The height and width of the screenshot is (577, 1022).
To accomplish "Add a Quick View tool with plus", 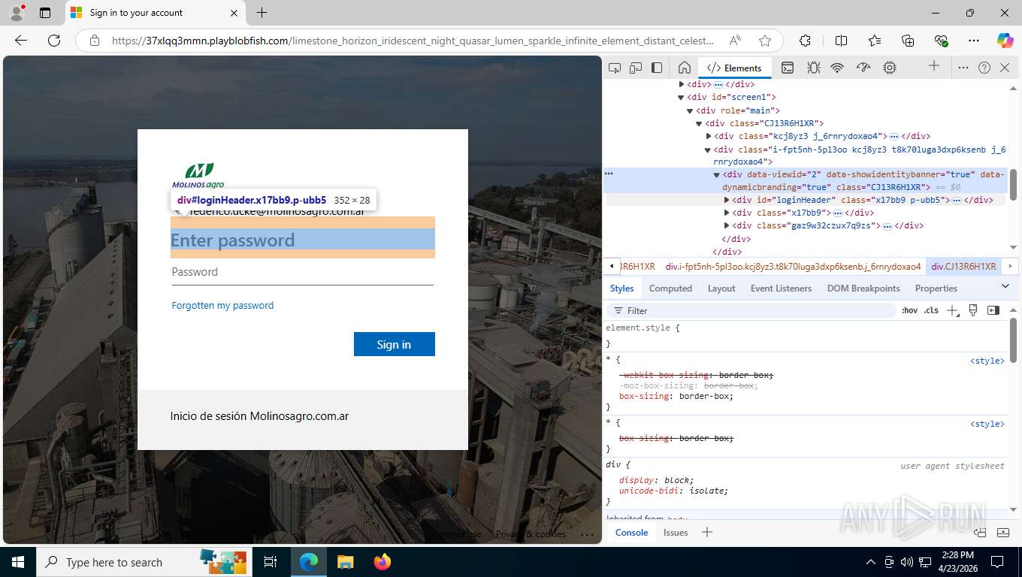I will click(706, 532).
